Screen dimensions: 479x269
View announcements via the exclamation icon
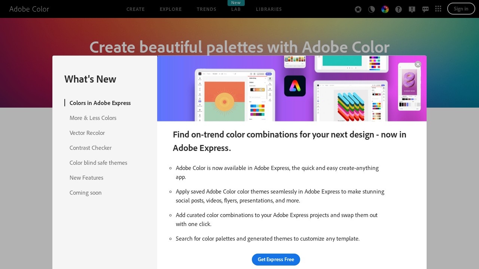(x=412, y=9)
